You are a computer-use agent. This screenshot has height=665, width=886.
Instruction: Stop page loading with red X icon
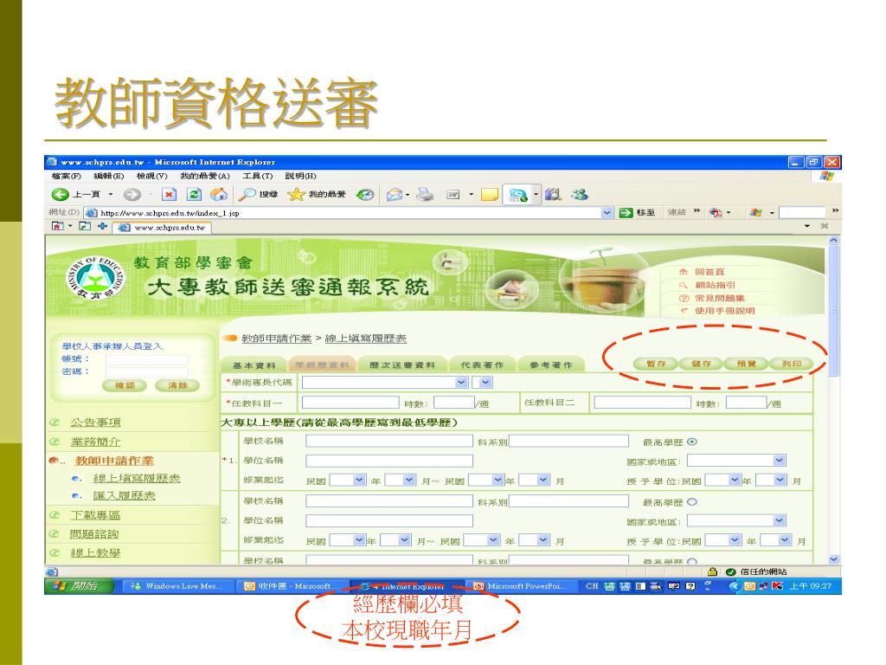169,195
